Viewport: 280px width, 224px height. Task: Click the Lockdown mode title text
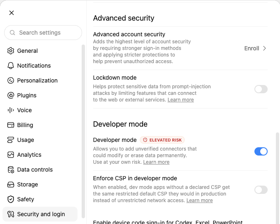115,78
